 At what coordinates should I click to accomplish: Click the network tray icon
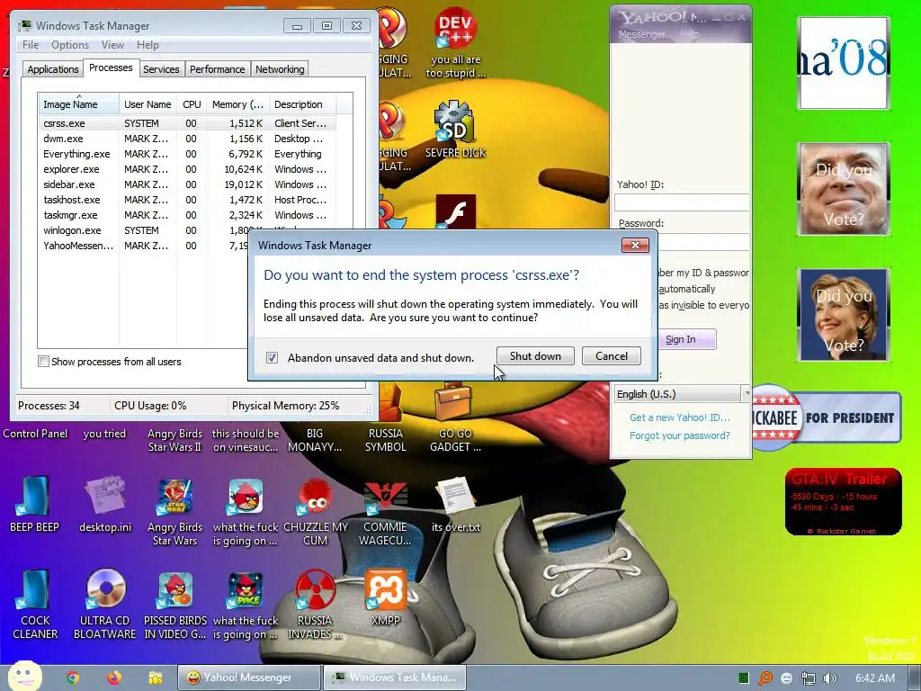[x=809, y=678]
